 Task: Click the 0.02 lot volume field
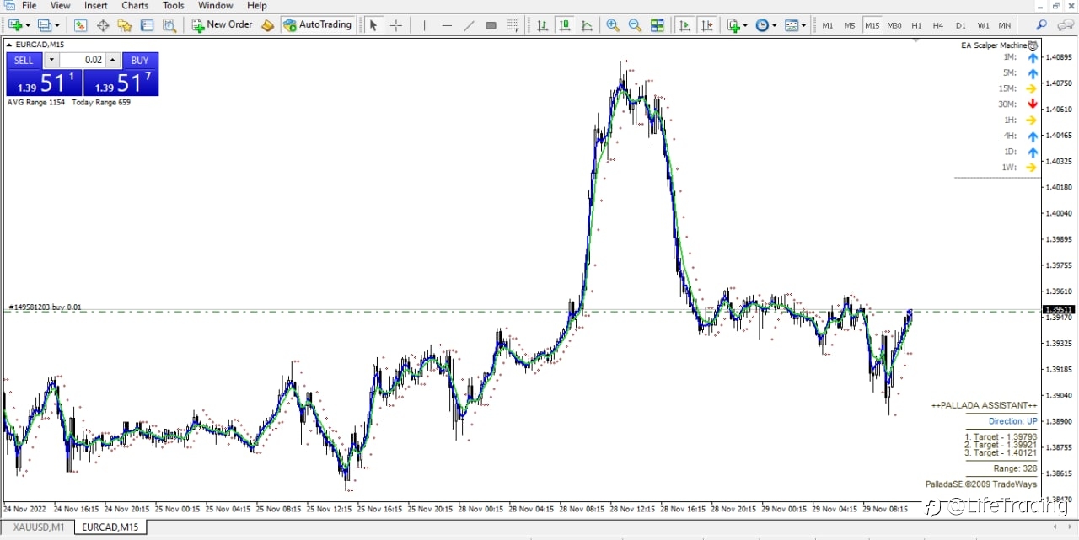pos(82,60)
